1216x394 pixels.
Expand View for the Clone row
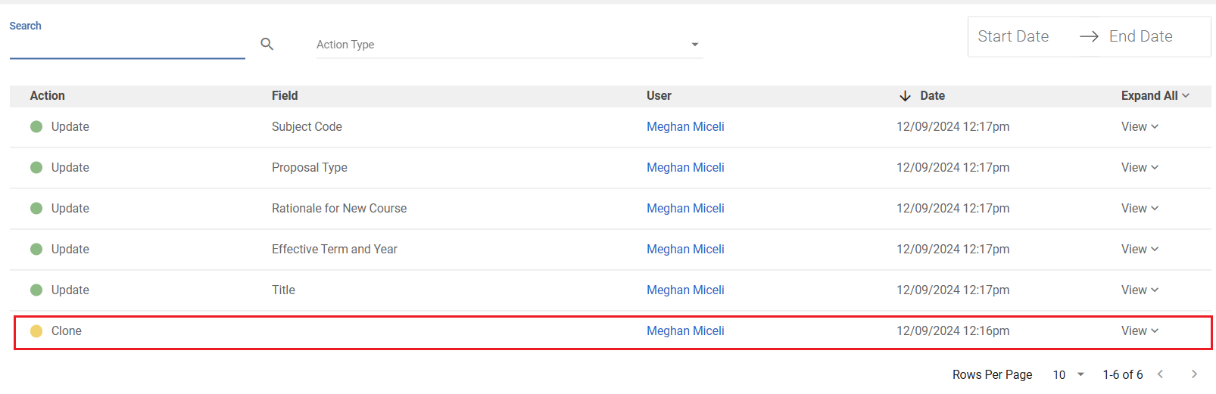point(1140,331)
